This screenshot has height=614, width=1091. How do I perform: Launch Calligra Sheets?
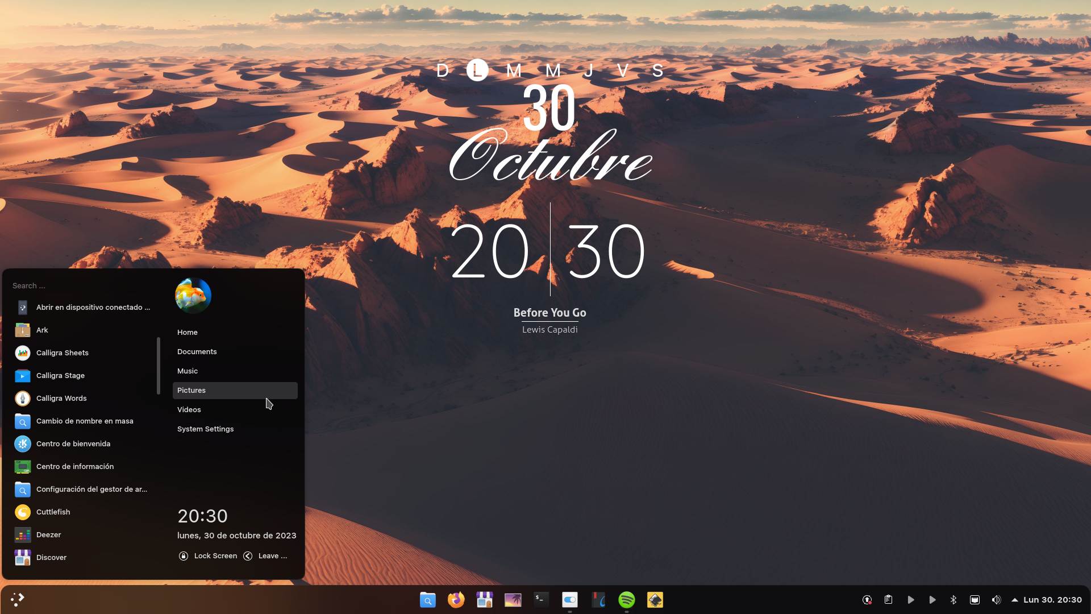(x=84, y=353)
